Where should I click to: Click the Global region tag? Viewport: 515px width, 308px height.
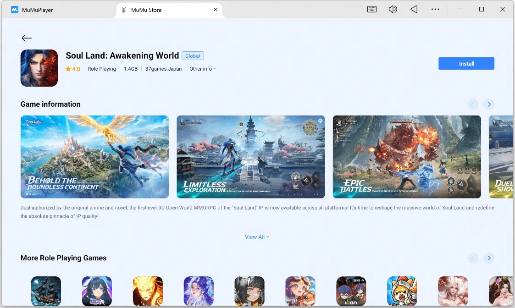coord(193,56)
